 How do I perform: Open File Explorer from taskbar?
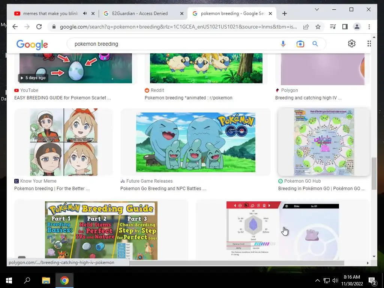pyautogui.click(x=46, y=280)
